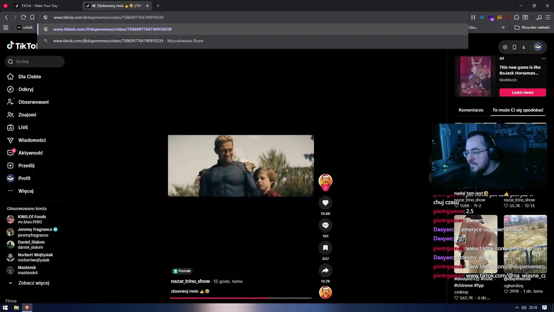
Task: Open Windows Start menu
Action: [5, 308]
